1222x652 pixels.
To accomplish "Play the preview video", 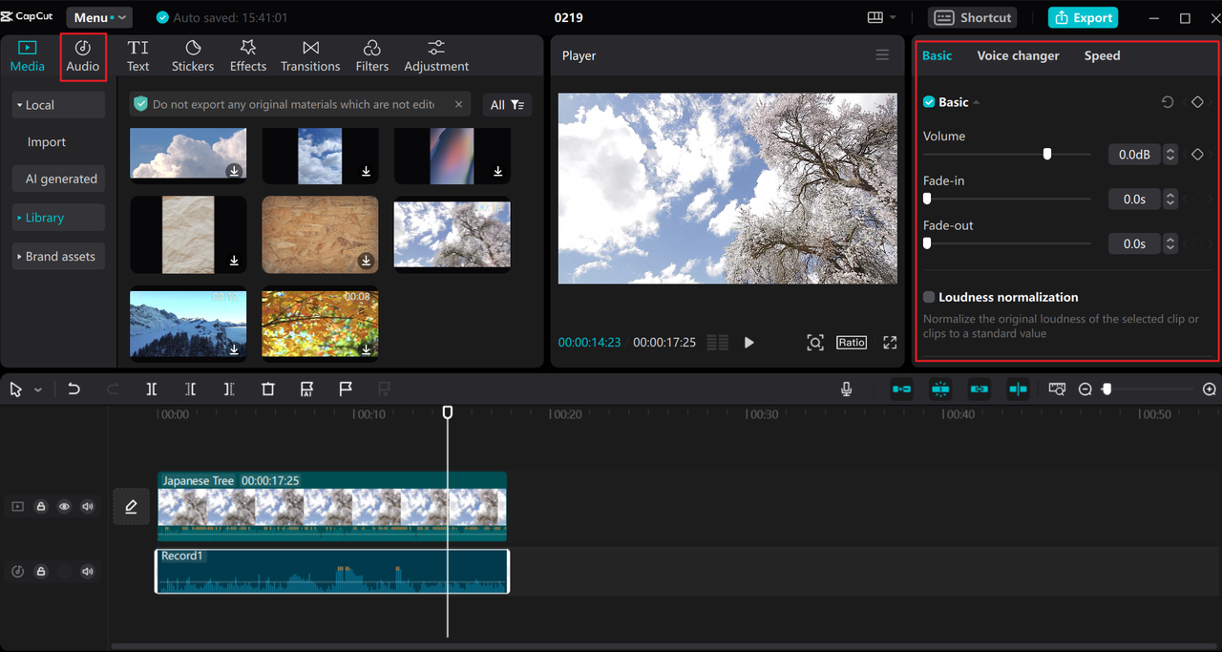I will point(749,342).
